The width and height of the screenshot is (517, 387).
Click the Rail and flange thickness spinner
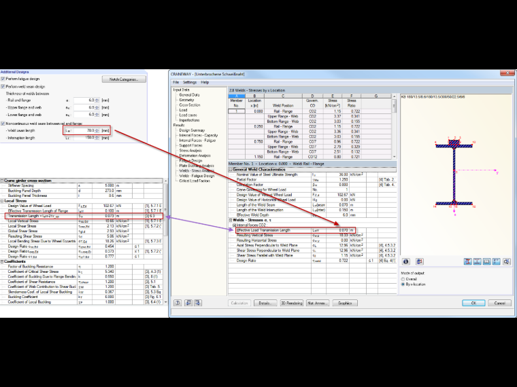coord(97,100)
